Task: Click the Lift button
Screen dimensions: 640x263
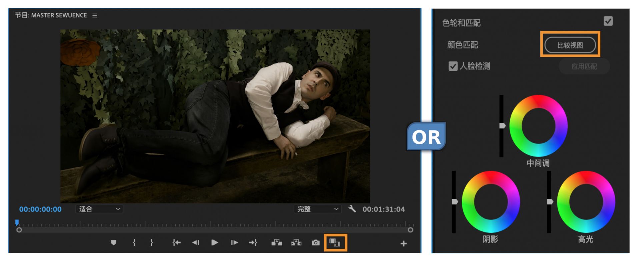Action: click(x=277, y=243)
